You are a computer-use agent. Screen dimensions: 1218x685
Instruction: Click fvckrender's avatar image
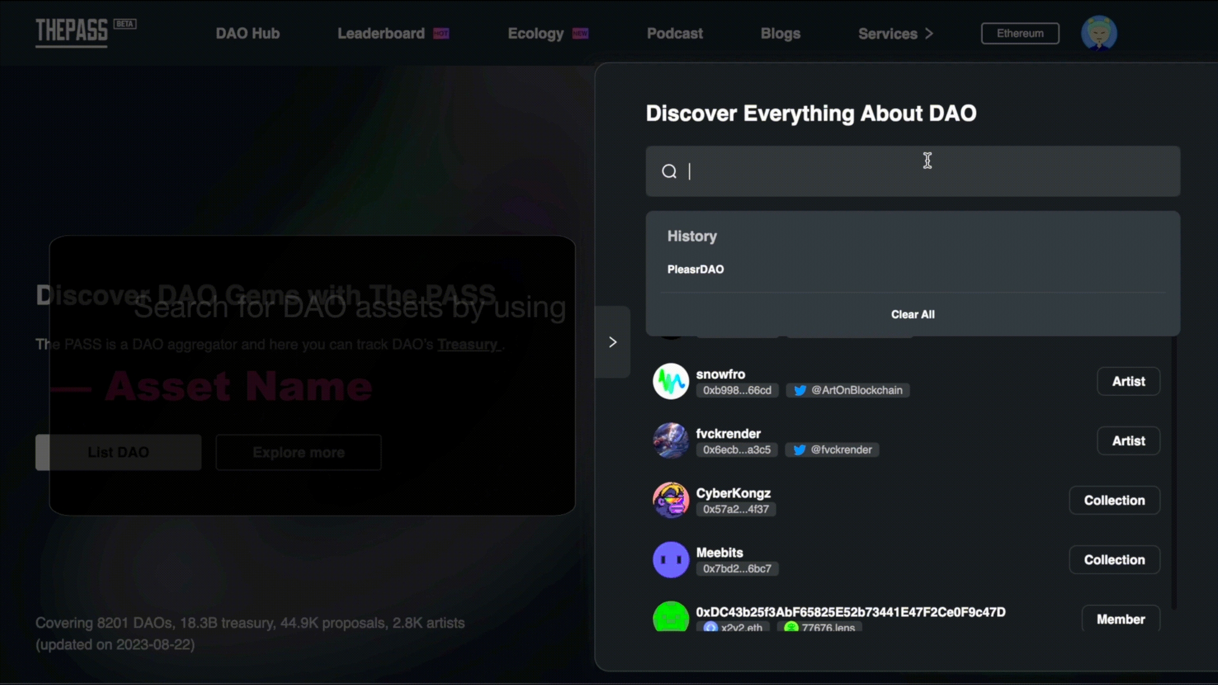tap(670, 440)
